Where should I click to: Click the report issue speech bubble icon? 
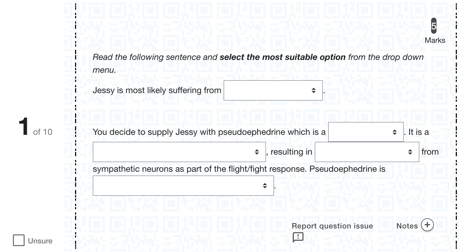pyautogui.click(x=298, y=237)
